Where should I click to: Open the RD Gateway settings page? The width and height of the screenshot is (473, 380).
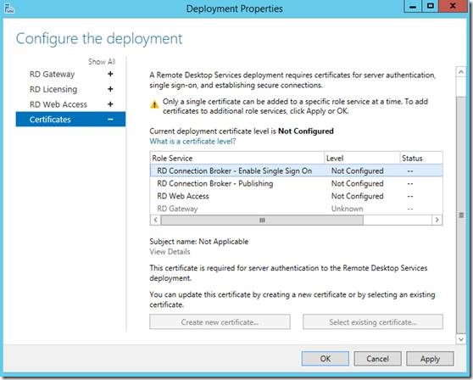point(52,75)
